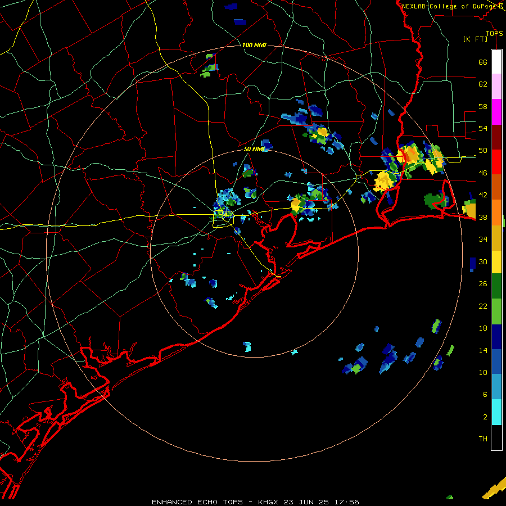
Task: Click the black TH swatch in the legend
Action: click(x=496, y=437)
